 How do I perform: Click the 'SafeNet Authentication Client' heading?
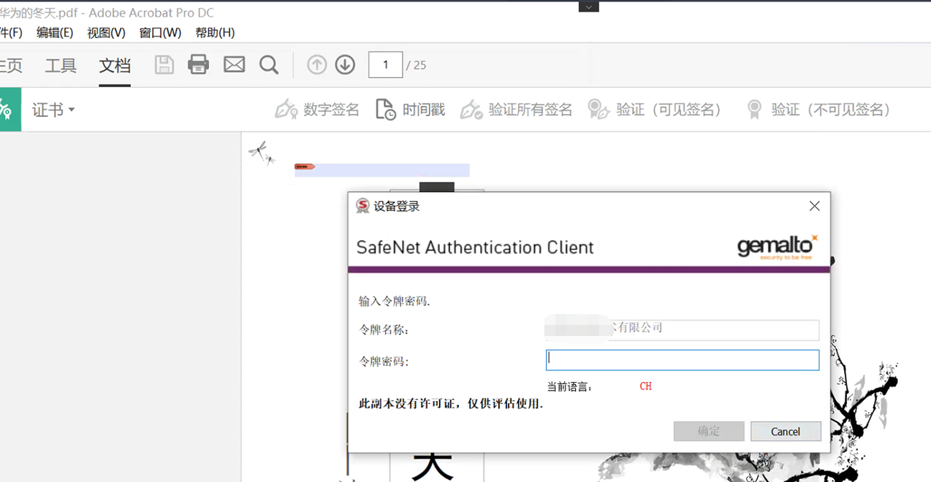point(475,248)
